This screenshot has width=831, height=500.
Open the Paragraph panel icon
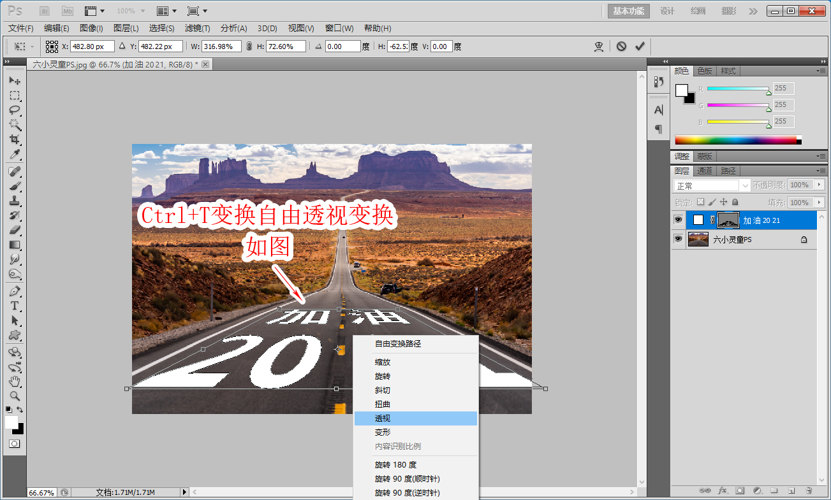point(659,129)
